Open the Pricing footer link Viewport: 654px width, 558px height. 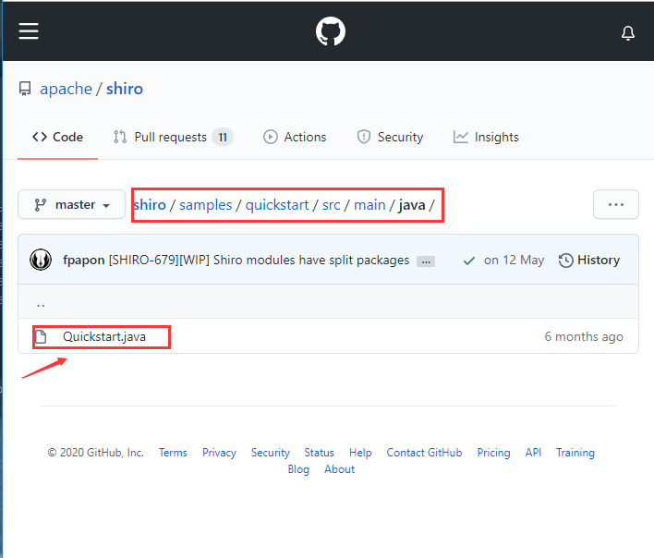click(493, 453)
